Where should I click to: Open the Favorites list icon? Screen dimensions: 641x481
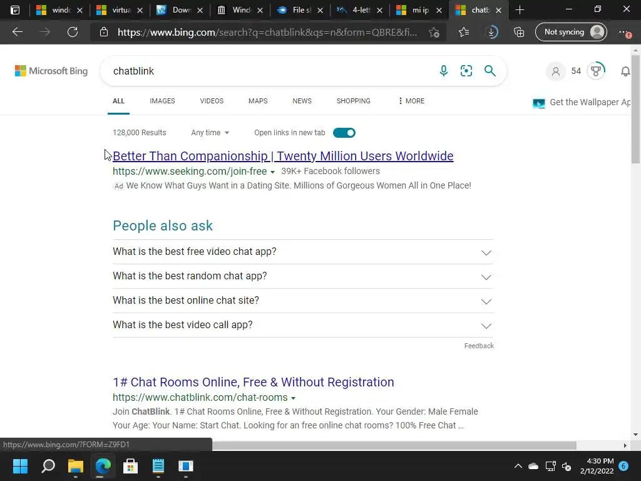[464, 32]
